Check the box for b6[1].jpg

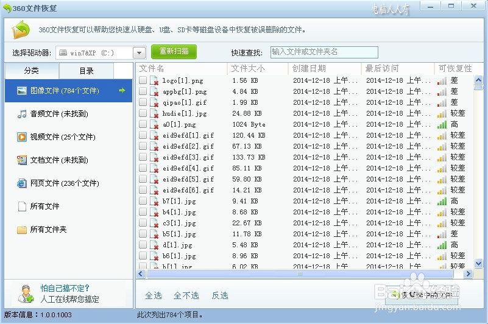[143, 256]
